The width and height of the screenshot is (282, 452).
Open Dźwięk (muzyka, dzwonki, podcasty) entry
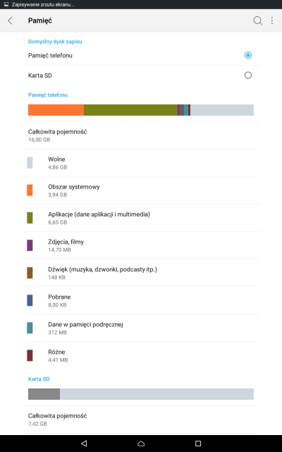tap(141, 273)
